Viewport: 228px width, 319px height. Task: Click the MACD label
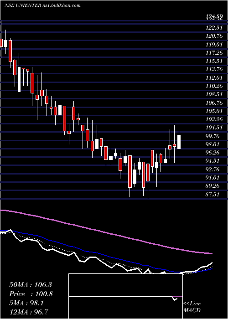pos(192,310)
